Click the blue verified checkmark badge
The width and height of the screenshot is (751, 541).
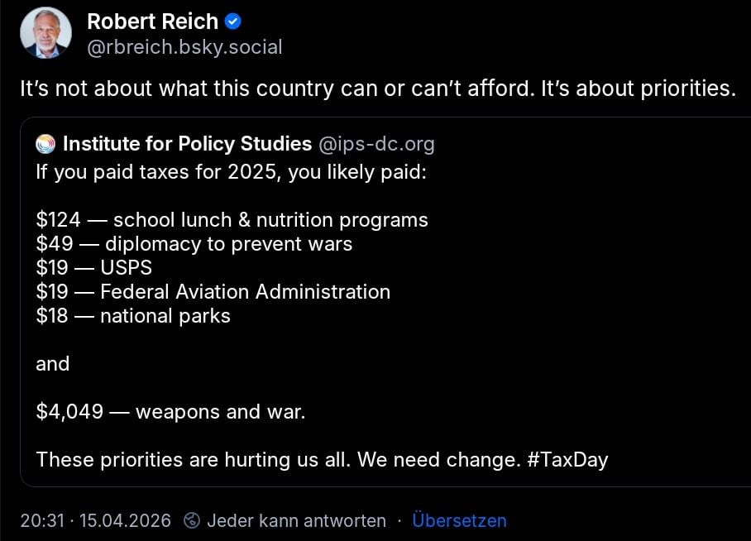(233, 22)
